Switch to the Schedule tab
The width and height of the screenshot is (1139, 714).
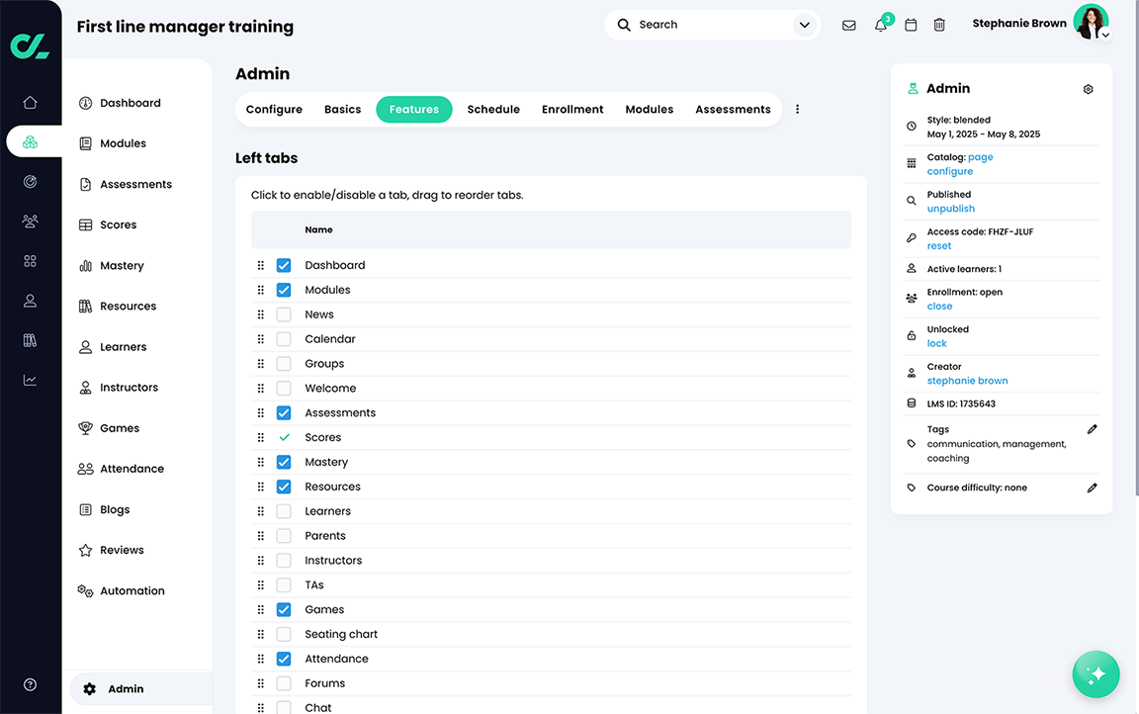[493, 109]
